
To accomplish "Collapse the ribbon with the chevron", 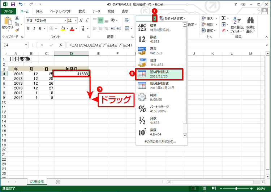I will point(267,37).
